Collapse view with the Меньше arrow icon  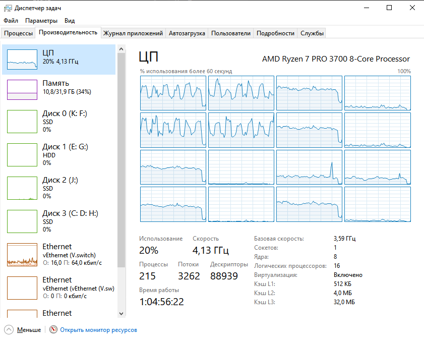[x=9, y=329]
